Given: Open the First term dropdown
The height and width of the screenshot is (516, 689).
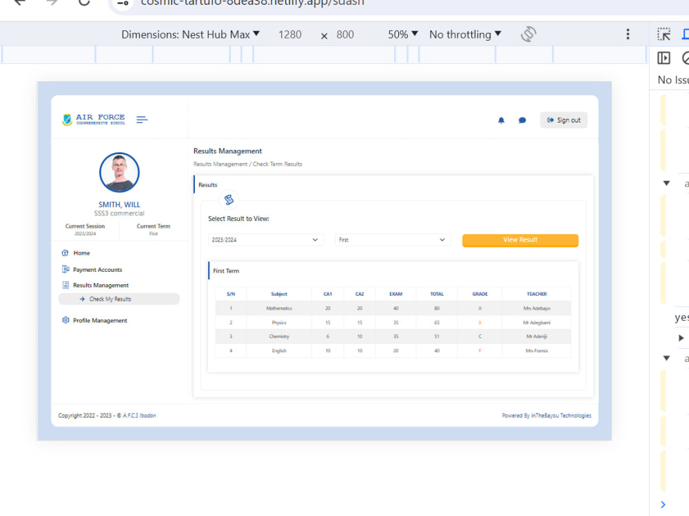Looking at the screenshot, I should point(393,240).
